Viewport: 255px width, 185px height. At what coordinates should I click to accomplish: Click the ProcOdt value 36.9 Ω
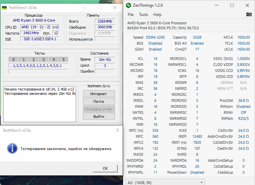tap(243, 100)
